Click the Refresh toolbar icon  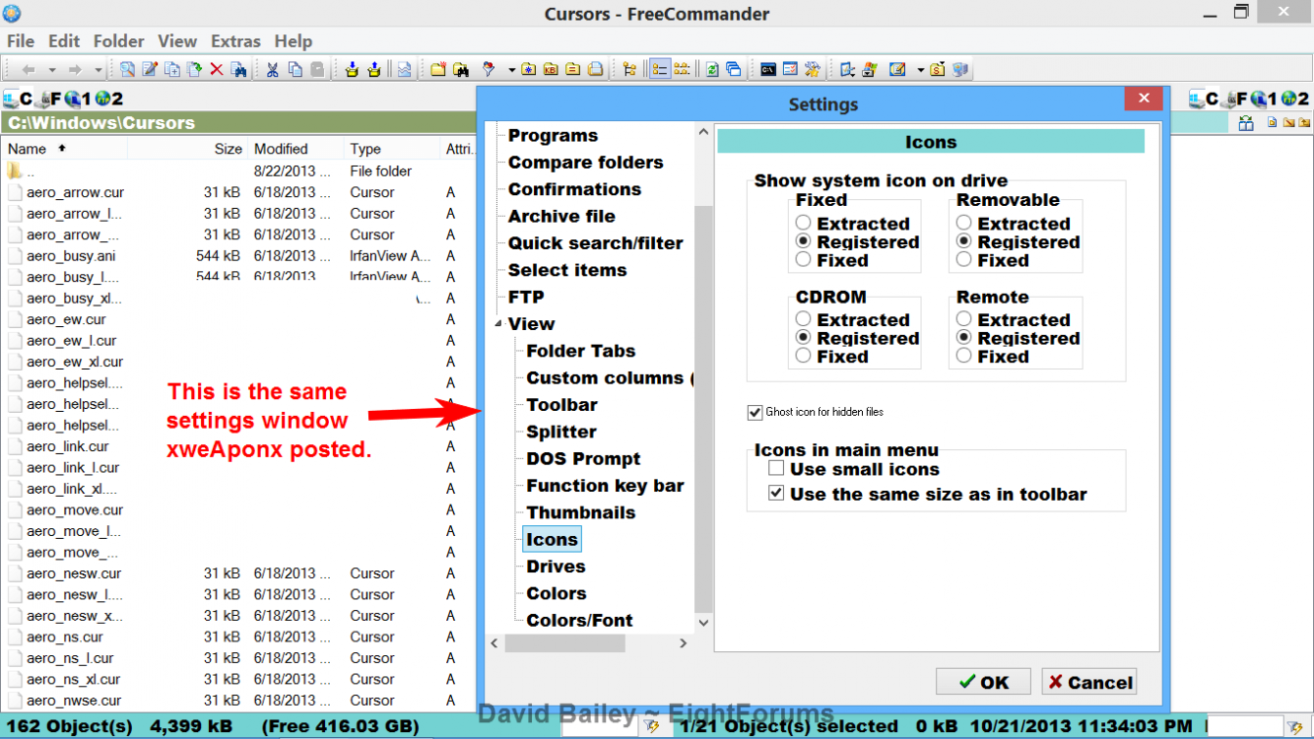click(712, 70)
